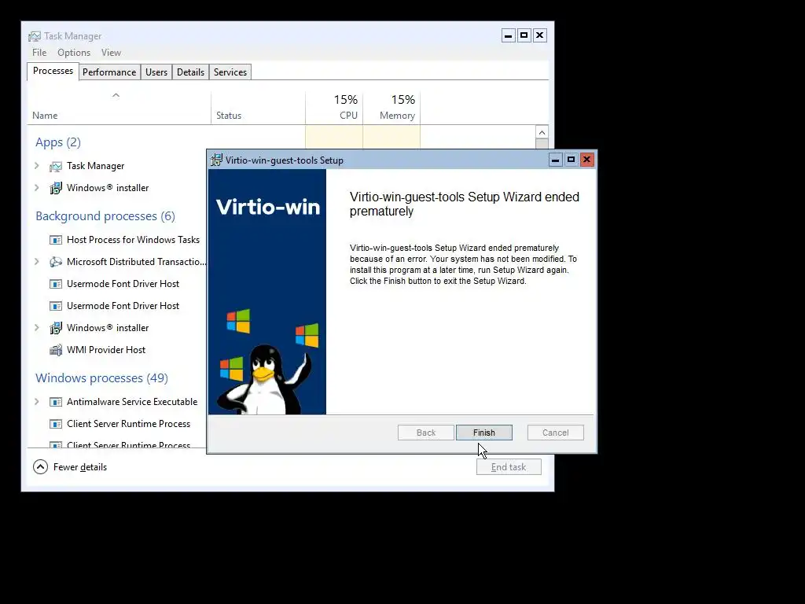Screen dimensions: 805x604
Task: Click the process list scroll up arrow
Action: pyautogui.click(x=542, y=132)
